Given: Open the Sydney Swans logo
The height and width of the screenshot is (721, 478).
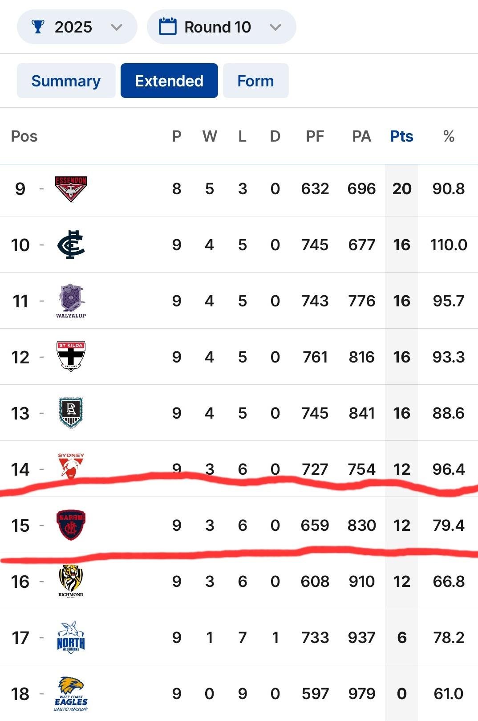Looking at the screenshot, I should (x=71, y=466).
